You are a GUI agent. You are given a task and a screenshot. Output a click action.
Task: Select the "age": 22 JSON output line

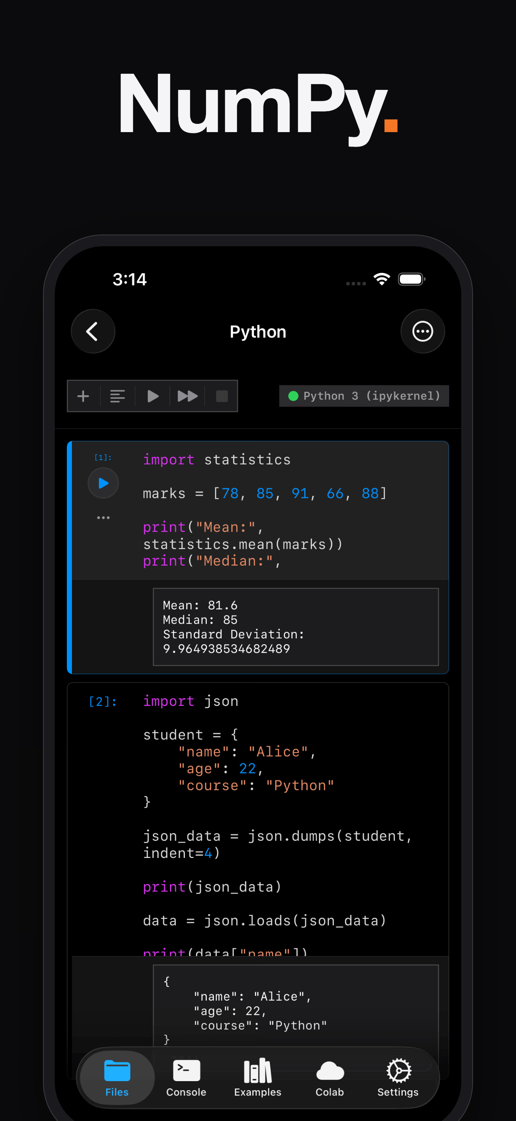[230, 1011]
